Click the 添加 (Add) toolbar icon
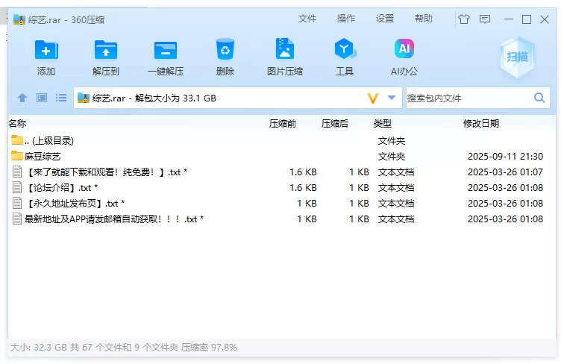The height and width of the screenshot is (364, 564). [x=46, y=50]
